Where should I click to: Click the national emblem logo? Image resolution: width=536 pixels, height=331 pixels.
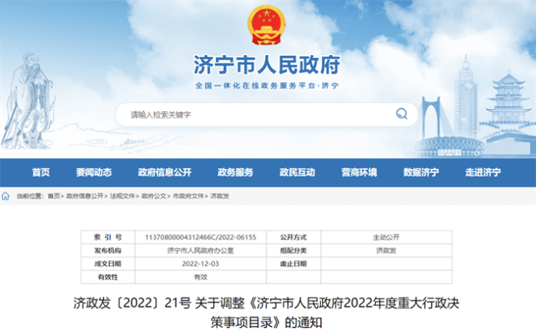coord(267,28)
